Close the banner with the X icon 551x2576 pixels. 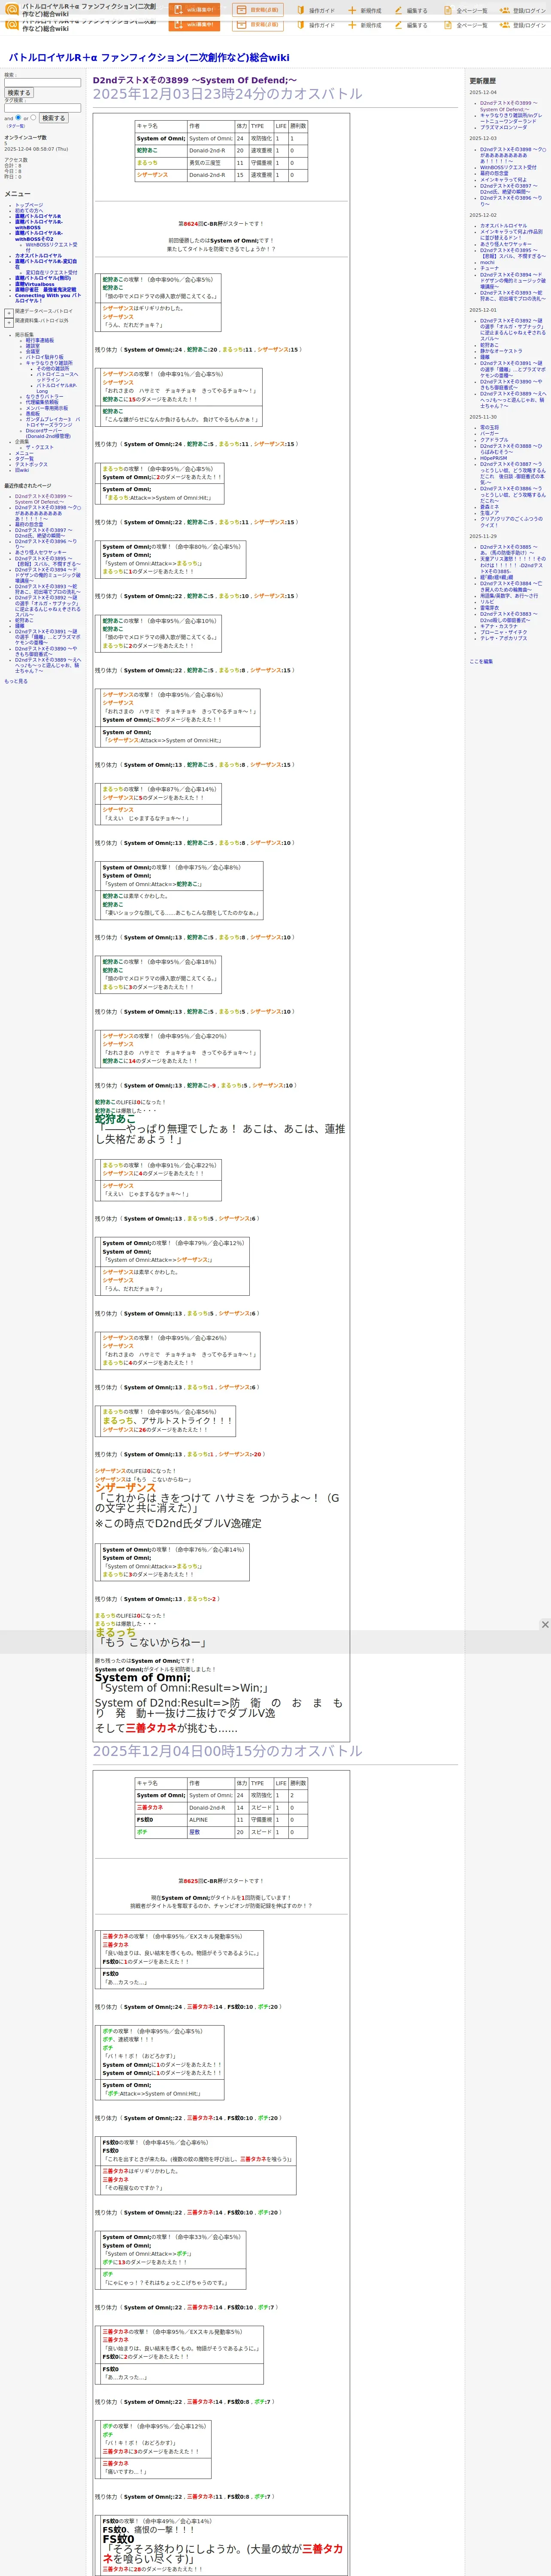click(x=545, y=1624)
